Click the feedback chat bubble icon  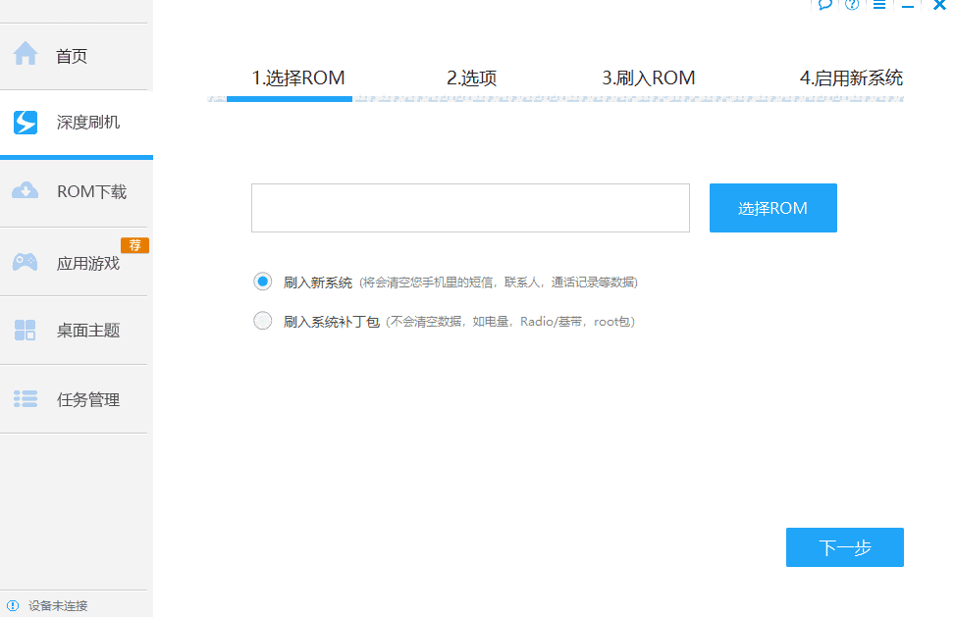(825, 5)
